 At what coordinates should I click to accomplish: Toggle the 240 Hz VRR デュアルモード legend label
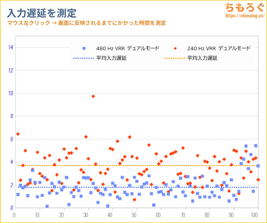(219, 48)
